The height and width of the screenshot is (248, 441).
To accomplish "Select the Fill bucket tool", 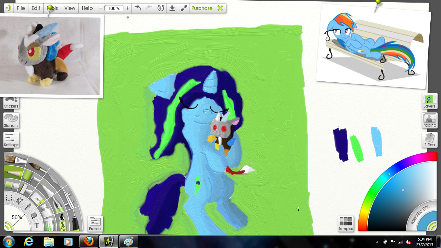I will tap(34, 216).
